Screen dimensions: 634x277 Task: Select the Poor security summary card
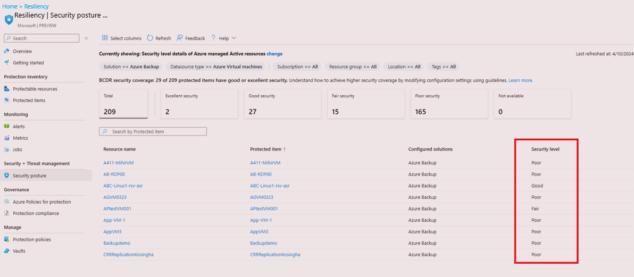point(451,104)
